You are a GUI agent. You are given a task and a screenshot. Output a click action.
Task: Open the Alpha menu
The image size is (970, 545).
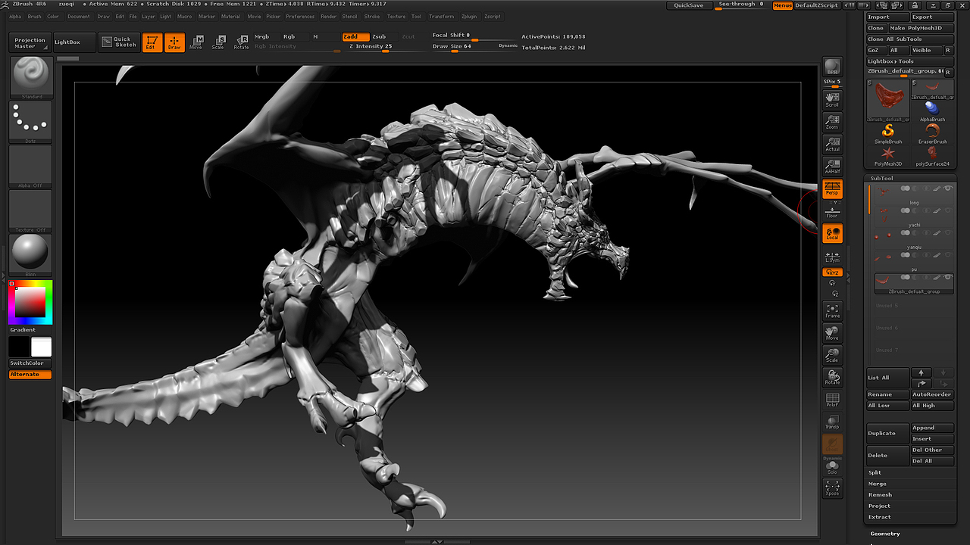[x=15, y=16]
